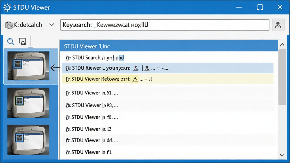The height and width of the screenshot is (163, 290).
Task: Select the second monitor thumbnail
Action: [x=28, y=103]
